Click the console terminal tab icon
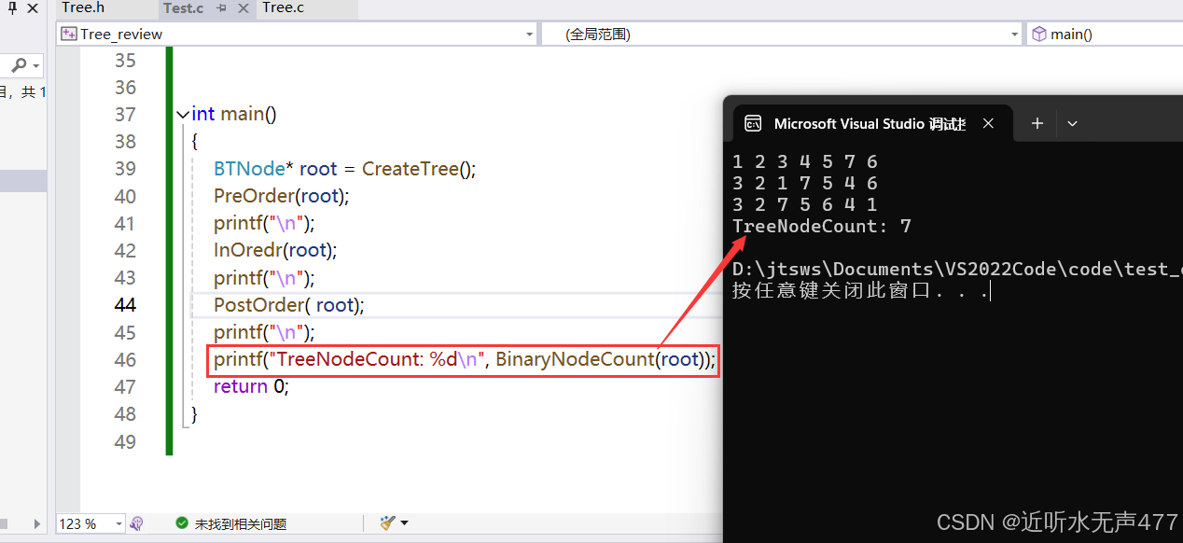This screenshot has height=543, width=1183. pos(752,123)
